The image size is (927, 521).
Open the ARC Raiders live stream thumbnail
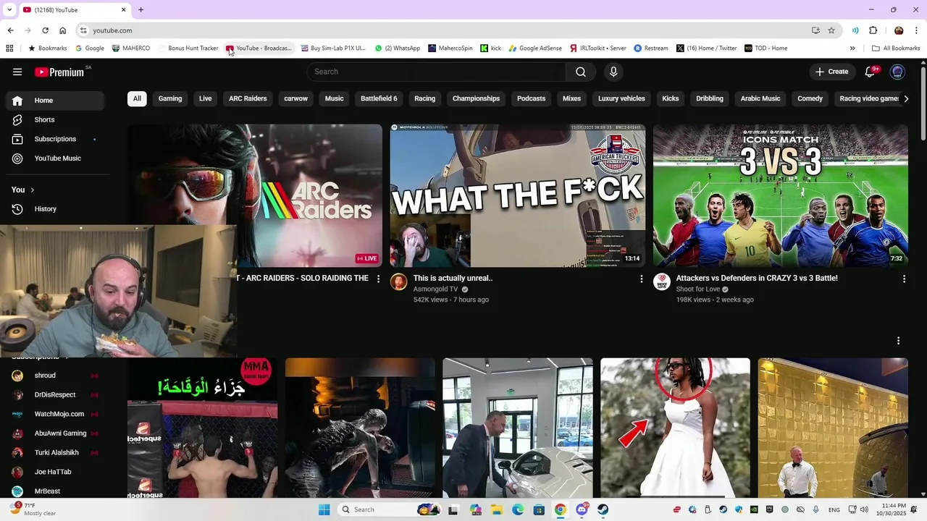[x=255, y=195]
